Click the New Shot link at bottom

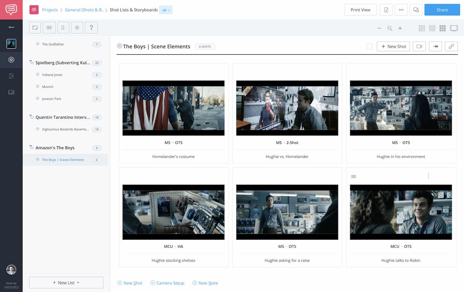(x=130, y=283)
